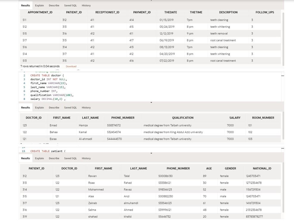Open the Describe tab above the appointment results
294x222 pixels.
[x=54, y=5]
